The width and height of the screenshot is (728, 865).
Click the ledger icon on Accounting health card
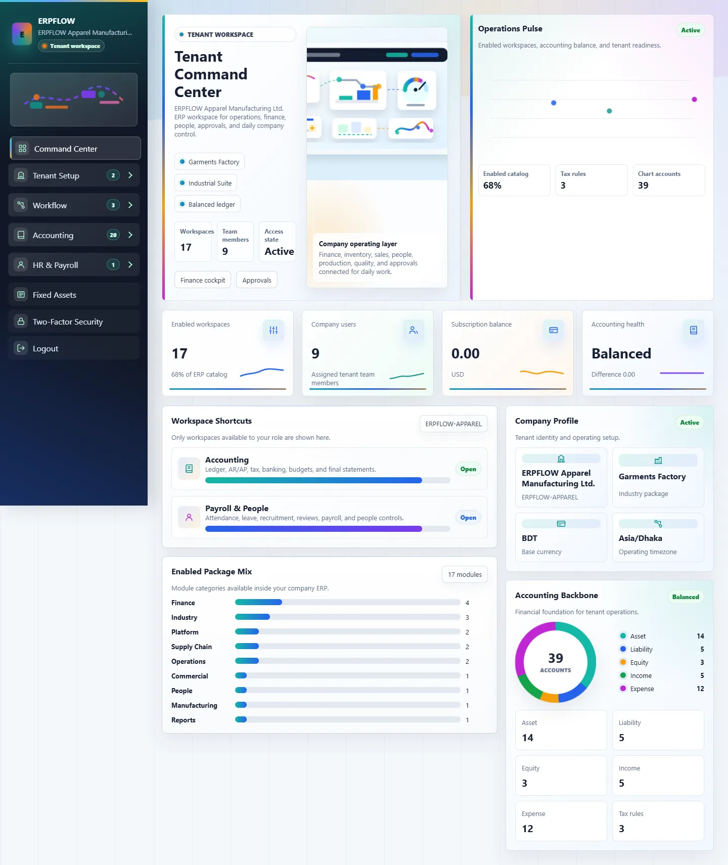click(x=694, y=330)
